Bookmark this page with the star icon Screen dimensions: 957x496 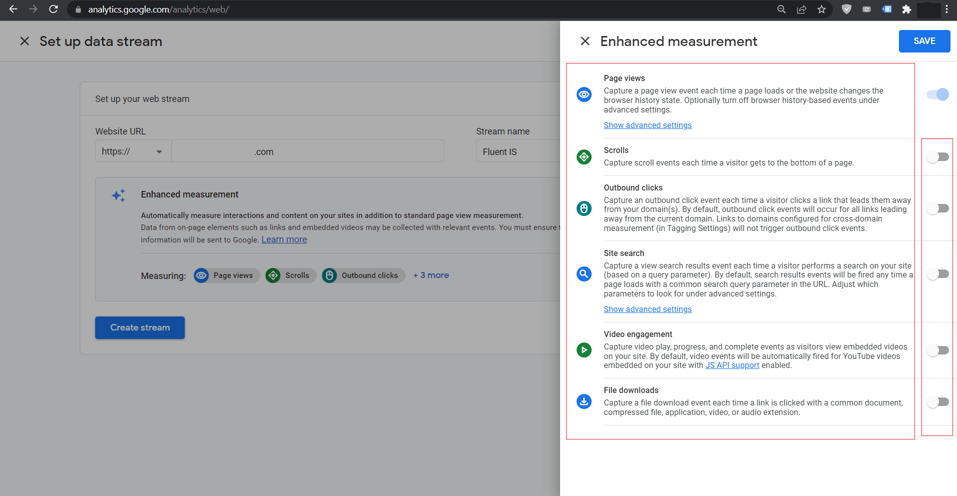pyautogui.click(x=821, y=9)
